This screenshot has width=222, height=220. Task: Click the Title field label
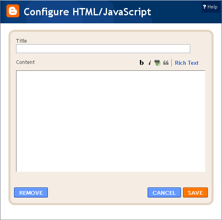pyautogui.click(x=21, y=41)
